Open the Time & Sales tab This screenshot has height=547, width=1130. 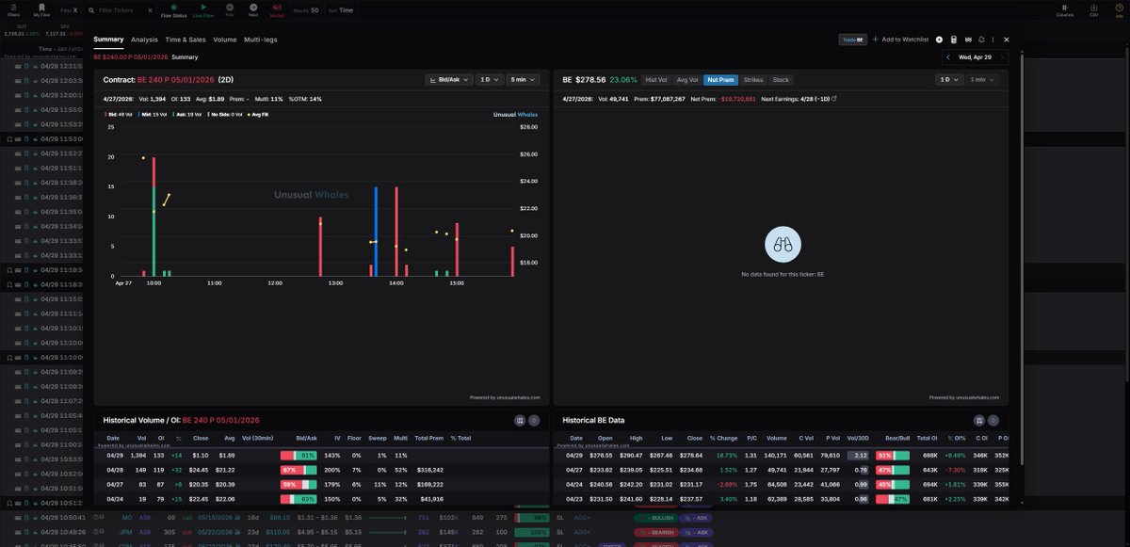(186, 40)
